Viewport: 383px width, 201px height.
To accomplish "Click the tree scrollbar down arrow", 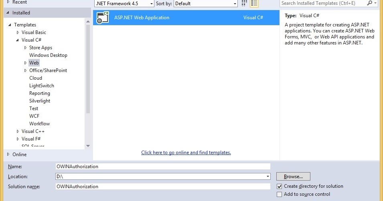I will click(88, 146).
